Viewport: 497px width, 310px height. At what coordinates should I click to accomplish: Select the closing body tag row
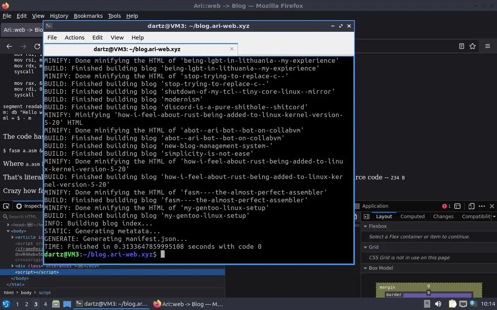[112, 278]
